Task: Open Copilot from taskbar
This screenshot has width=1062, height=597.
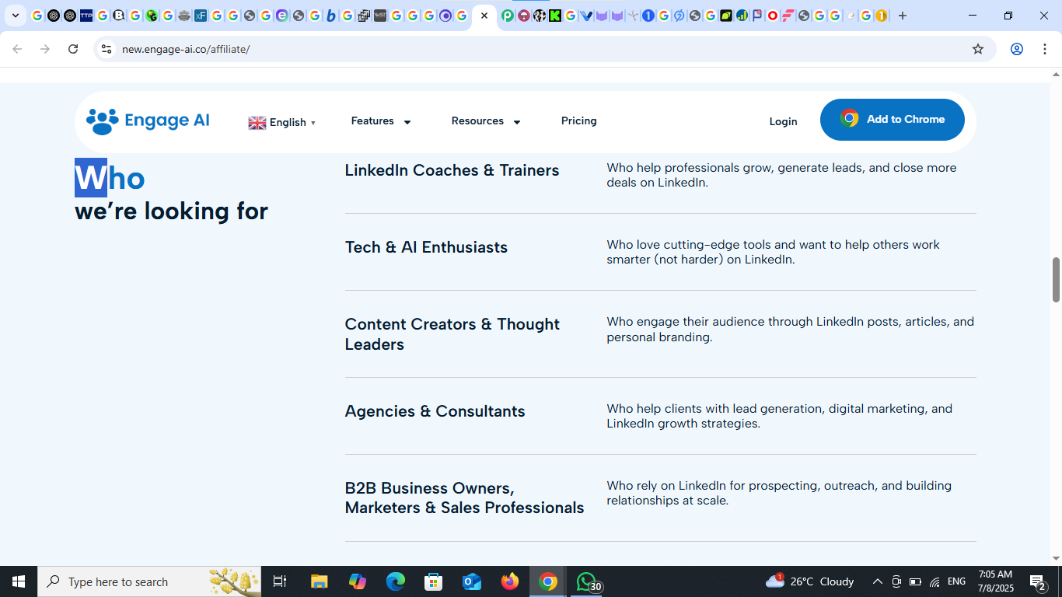Action: pyautogui.click(x=358, y=581)
